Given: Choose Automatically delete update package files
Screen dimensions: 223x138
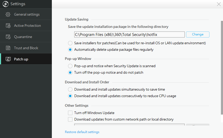Looking at the screenshot, I should [x=70, y=49].
